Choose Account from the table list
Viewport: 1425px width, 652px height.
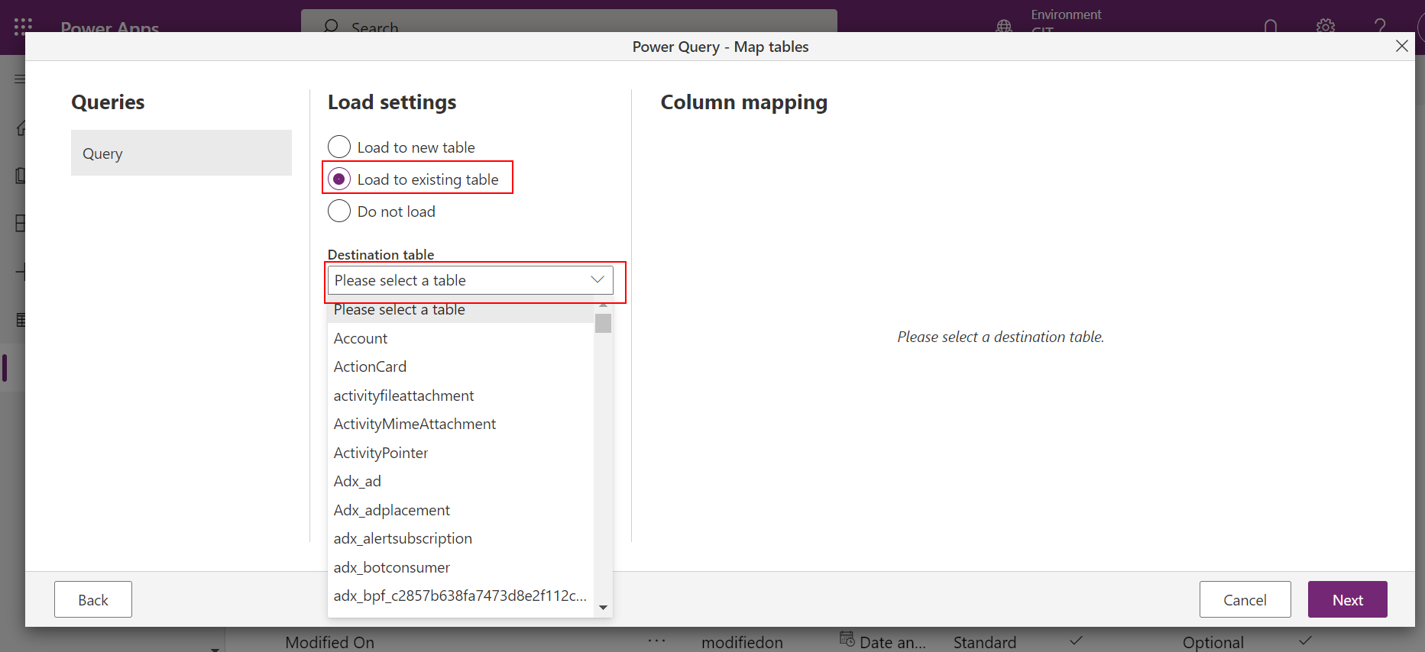[x=461, y=338]
